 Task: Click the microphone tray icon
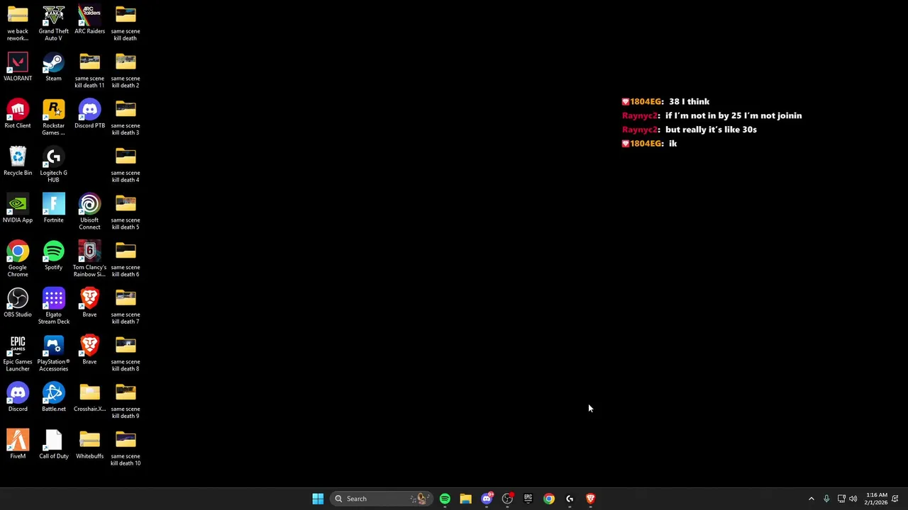pos(826,499)
